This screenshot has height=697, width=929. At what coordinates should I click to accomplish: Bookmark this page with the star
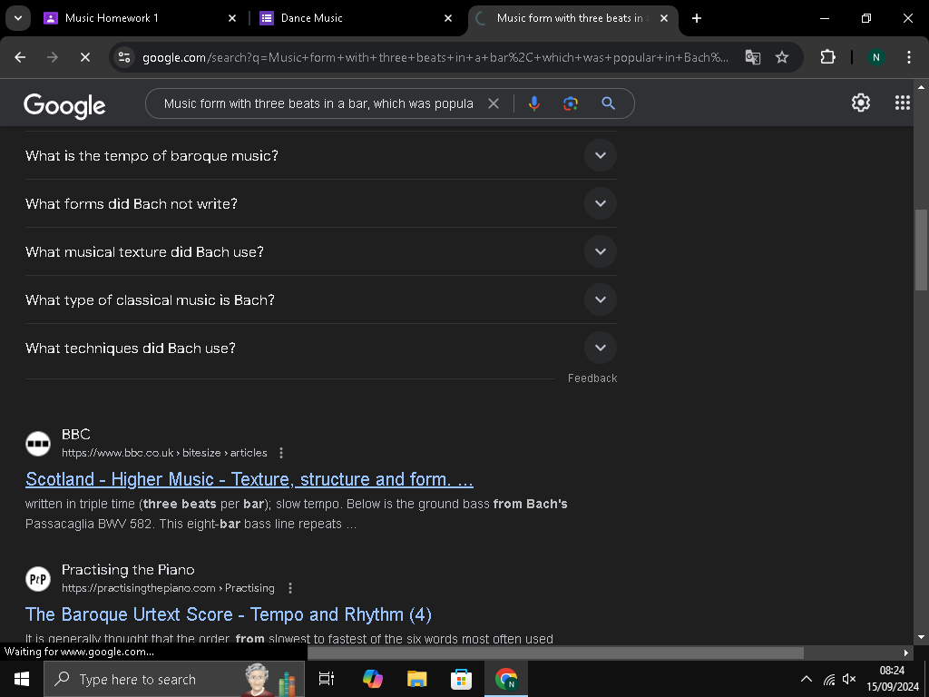[x=782, y=57]
